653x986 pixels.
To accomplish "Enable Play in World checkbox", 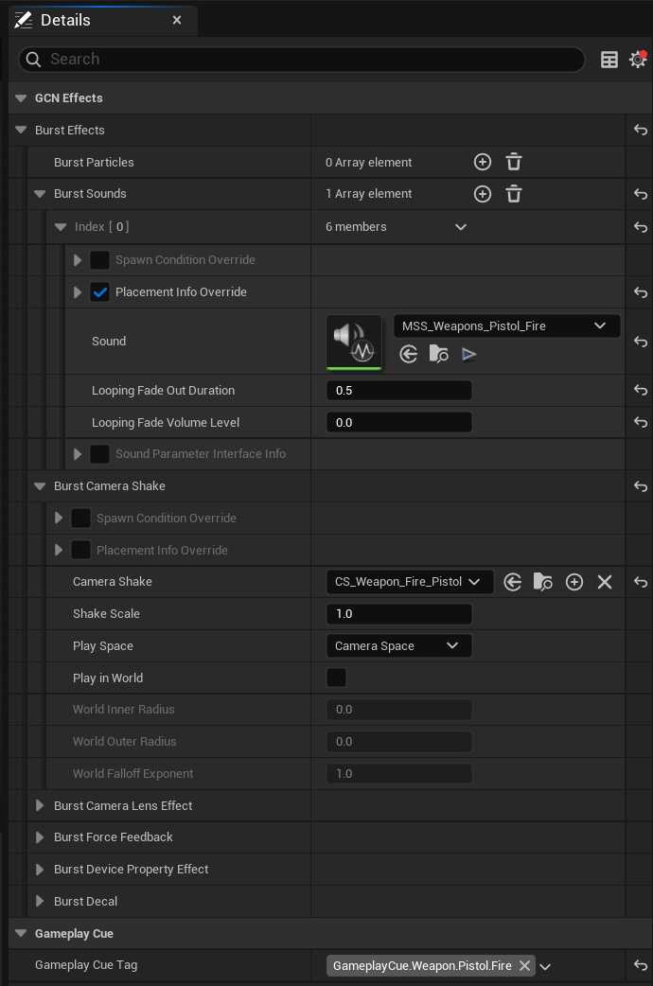I will point(336,678).
